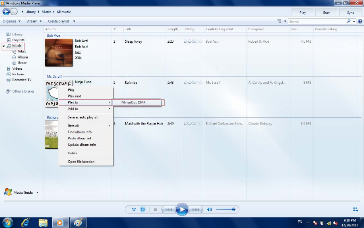
Task: Click the Forward navigation arrow
Action: [14, 12]
